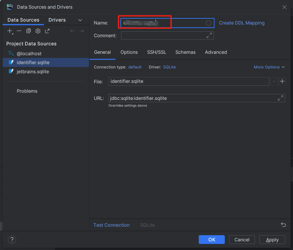Expand the More Options dropdown
This screenshot has height=250, width=293.
[269, 67]
